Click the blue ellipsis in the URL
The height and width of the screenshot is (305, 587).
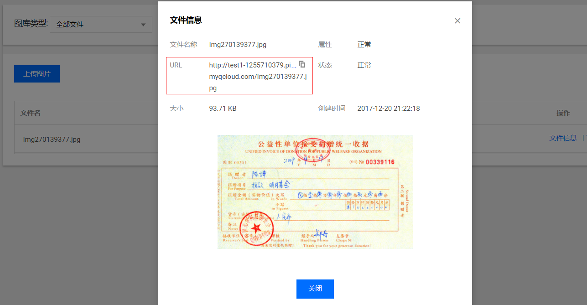[294, 66]
